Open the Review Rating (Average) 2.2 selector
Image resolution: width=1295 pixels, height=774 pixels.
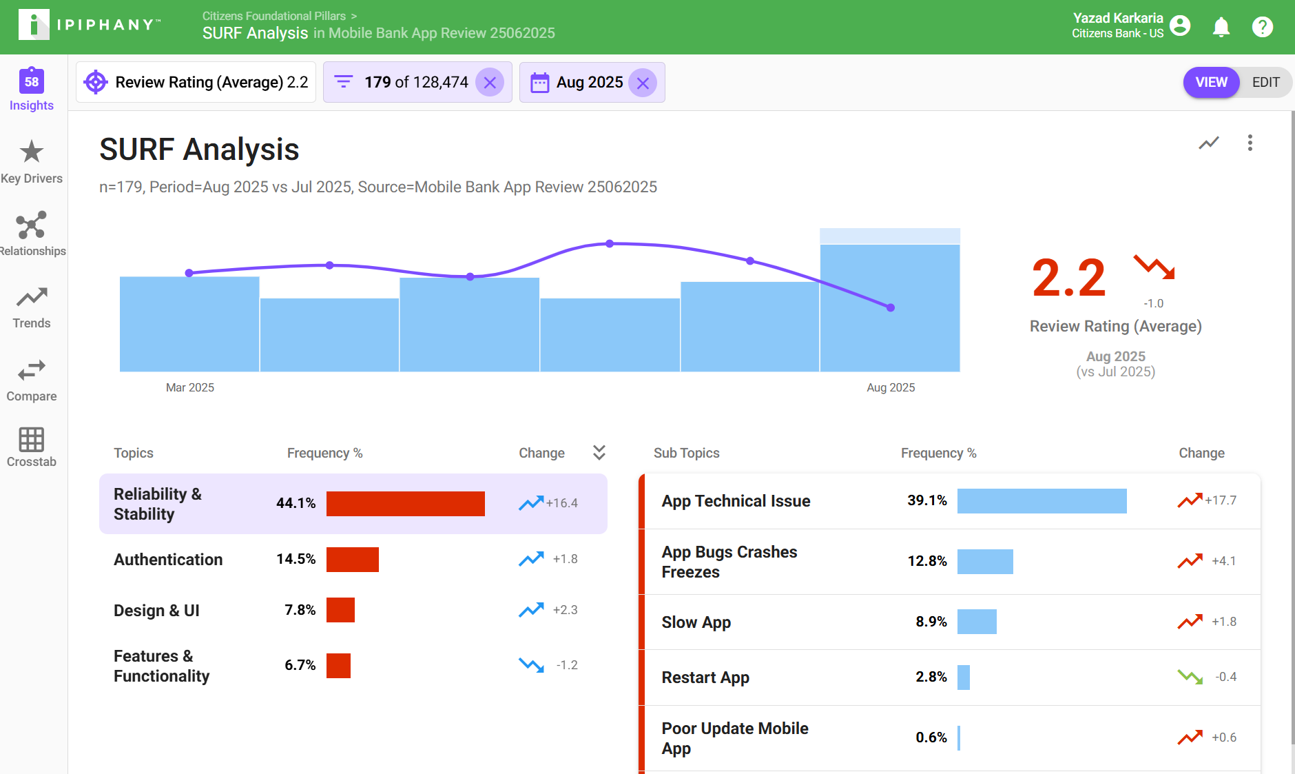(x=196, y=82)
